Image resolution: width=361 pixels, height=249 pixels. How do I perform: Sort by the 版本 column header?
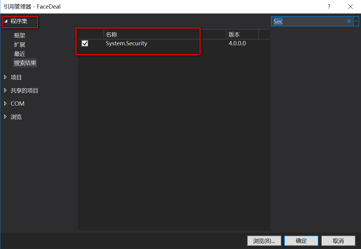pos(243,35)
